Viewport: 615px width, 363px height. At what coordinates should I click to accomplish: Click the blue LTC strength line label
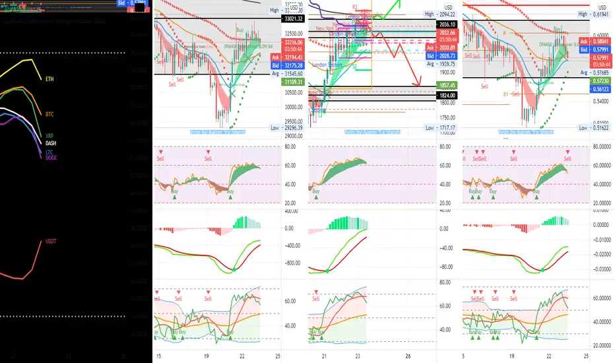point(49,152)
